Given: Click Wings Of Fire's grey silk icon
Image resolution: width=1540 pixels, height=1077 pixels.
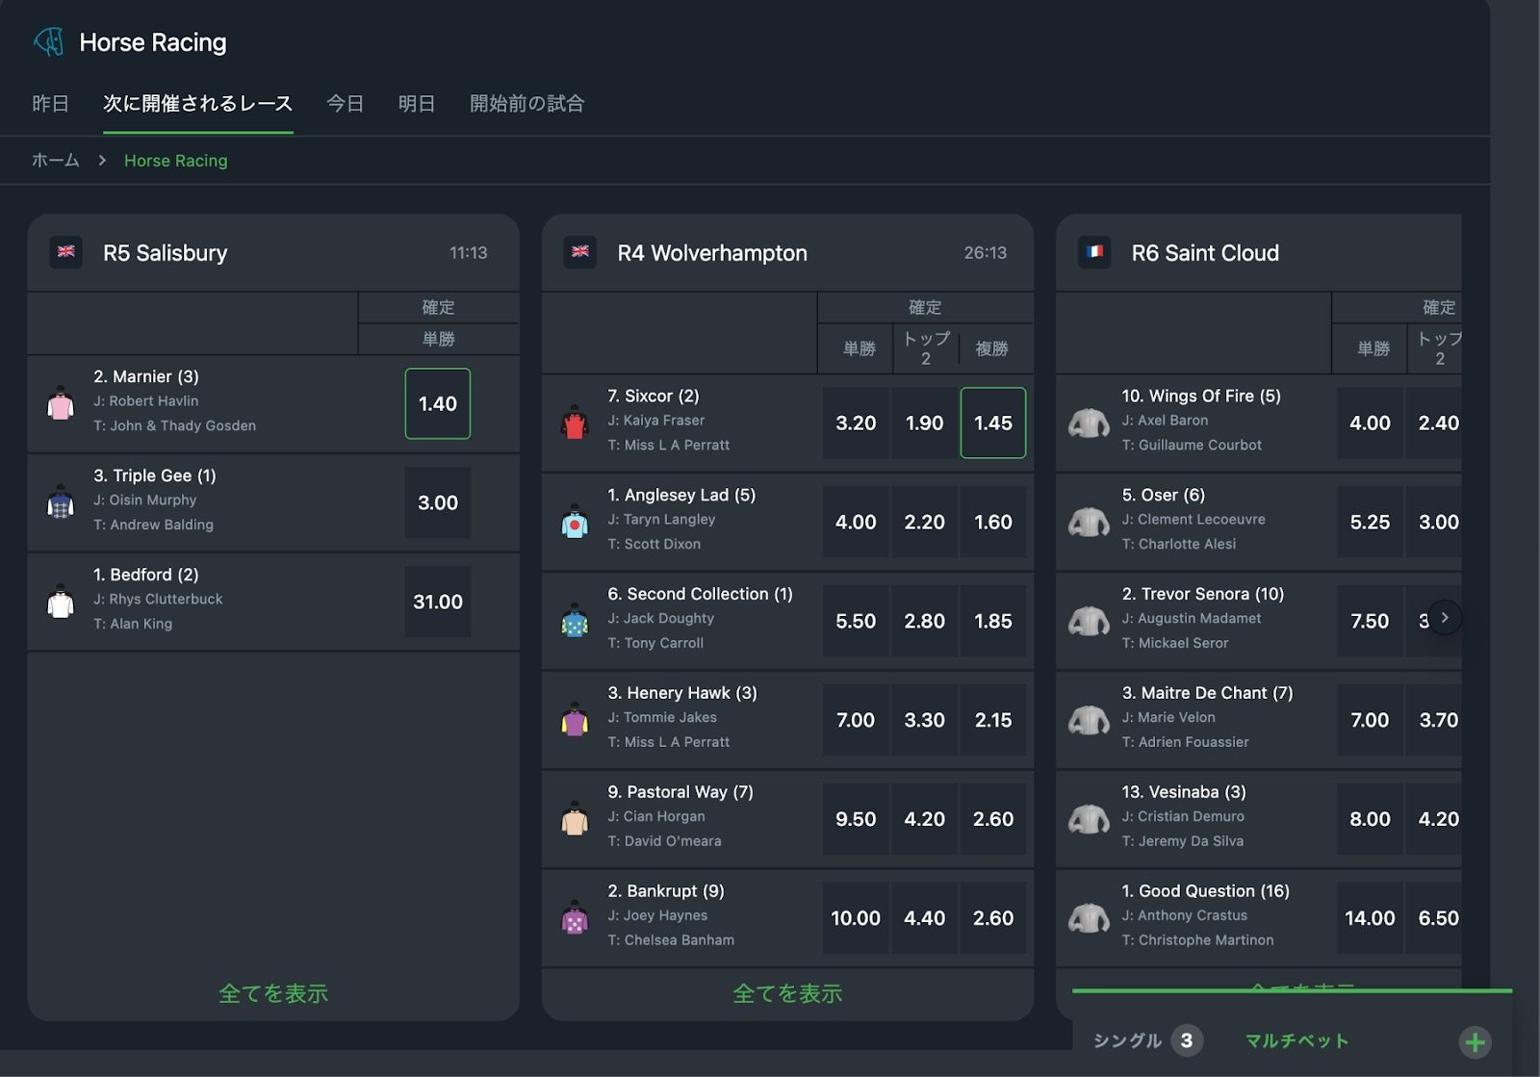Looking at the screenshot, I should point(1089,423).
